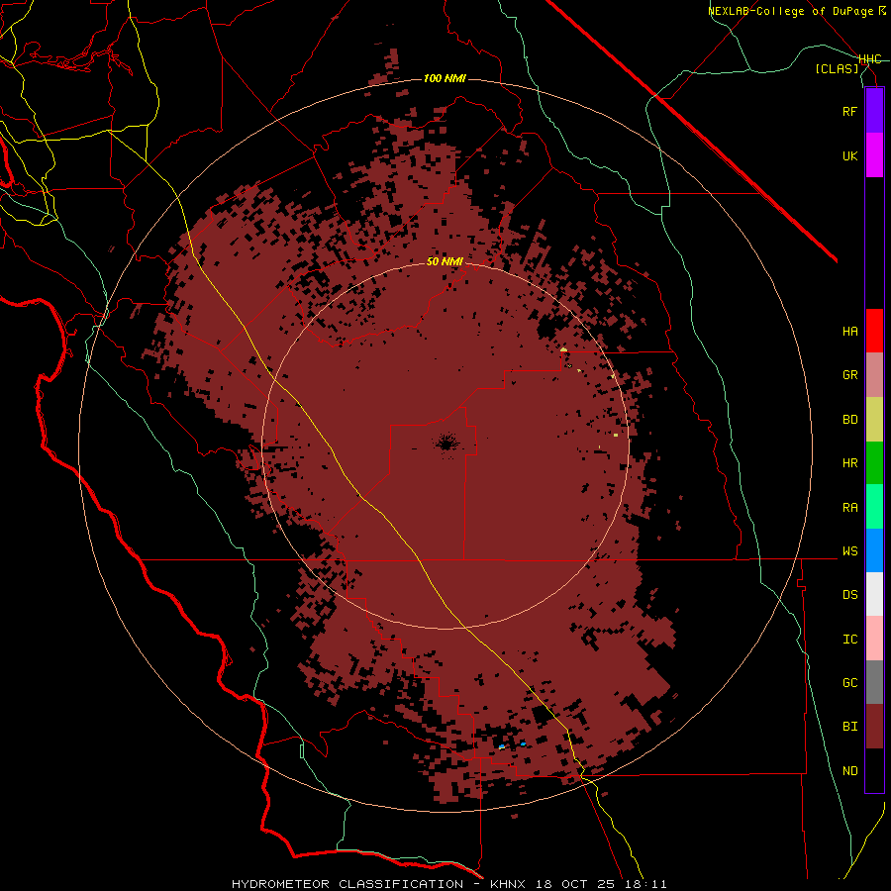Screen dimensions: 891x891
Task: Click the NEXLAB-College of DuPage credit text
Action: (796, 11)
